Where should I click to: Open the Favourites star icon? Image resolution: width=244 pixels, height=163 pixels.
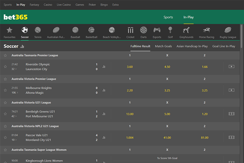[10, 30]
